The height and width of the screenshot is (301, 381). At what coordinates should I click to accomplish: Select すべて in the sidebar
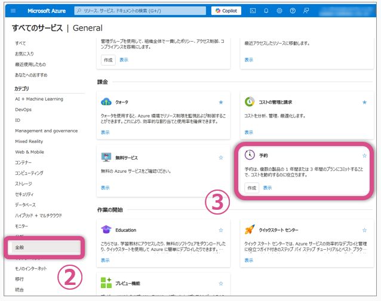[x=20, y=43]
